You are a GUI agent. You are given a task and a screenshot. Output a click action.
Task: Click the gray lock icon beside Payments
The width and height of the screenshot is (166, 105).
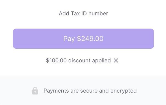[x=35, y=91]
